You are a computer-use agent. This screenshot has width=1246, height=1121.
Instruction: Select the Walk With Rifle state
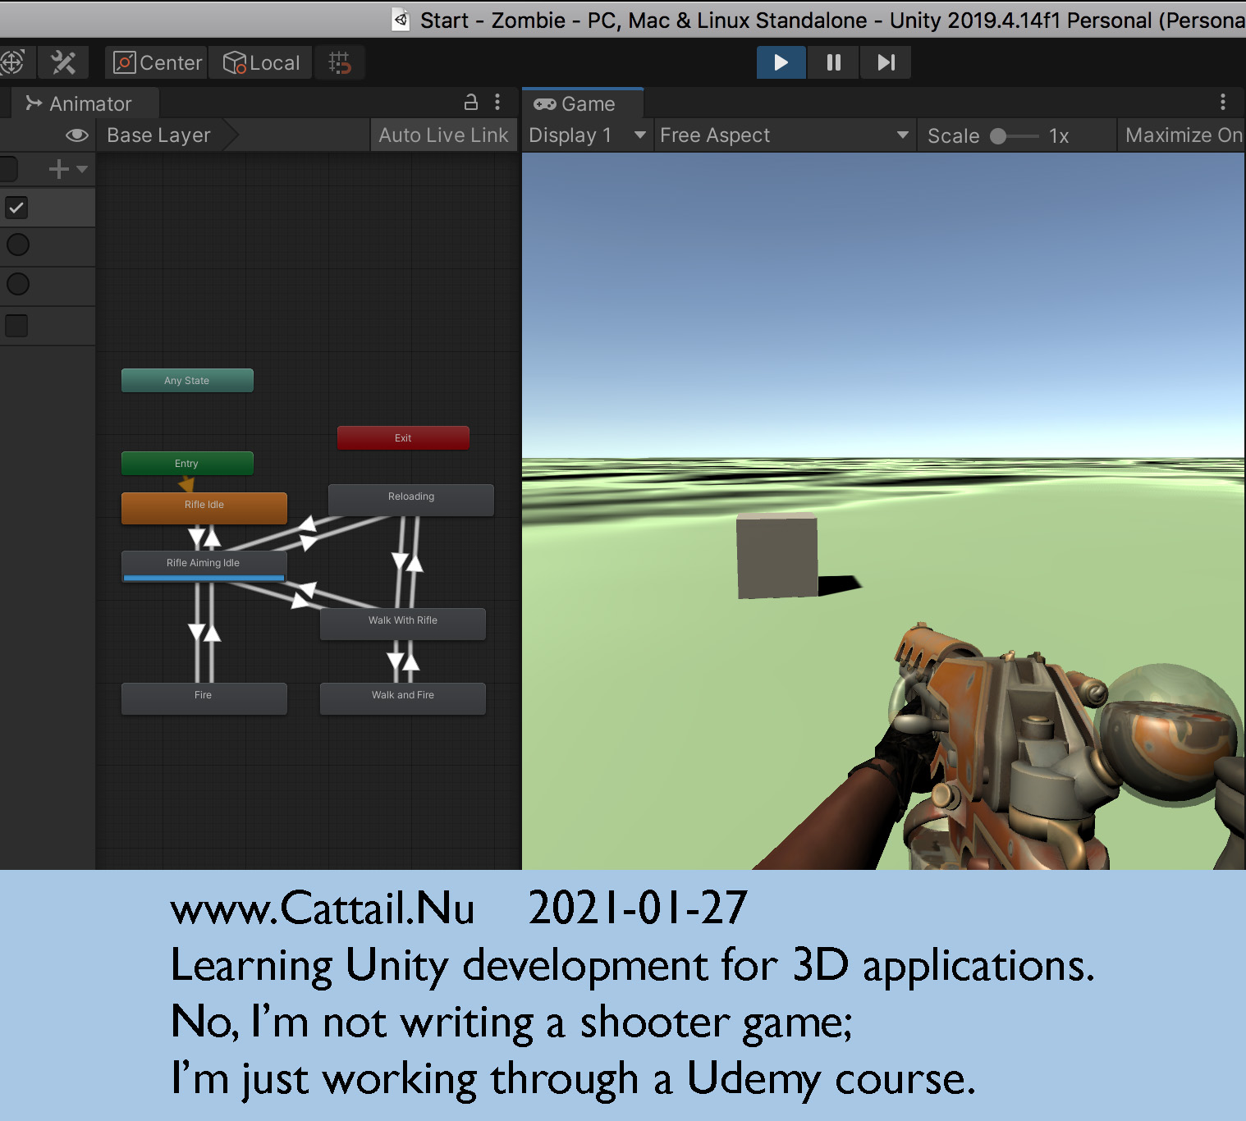(x=403, y=624)
